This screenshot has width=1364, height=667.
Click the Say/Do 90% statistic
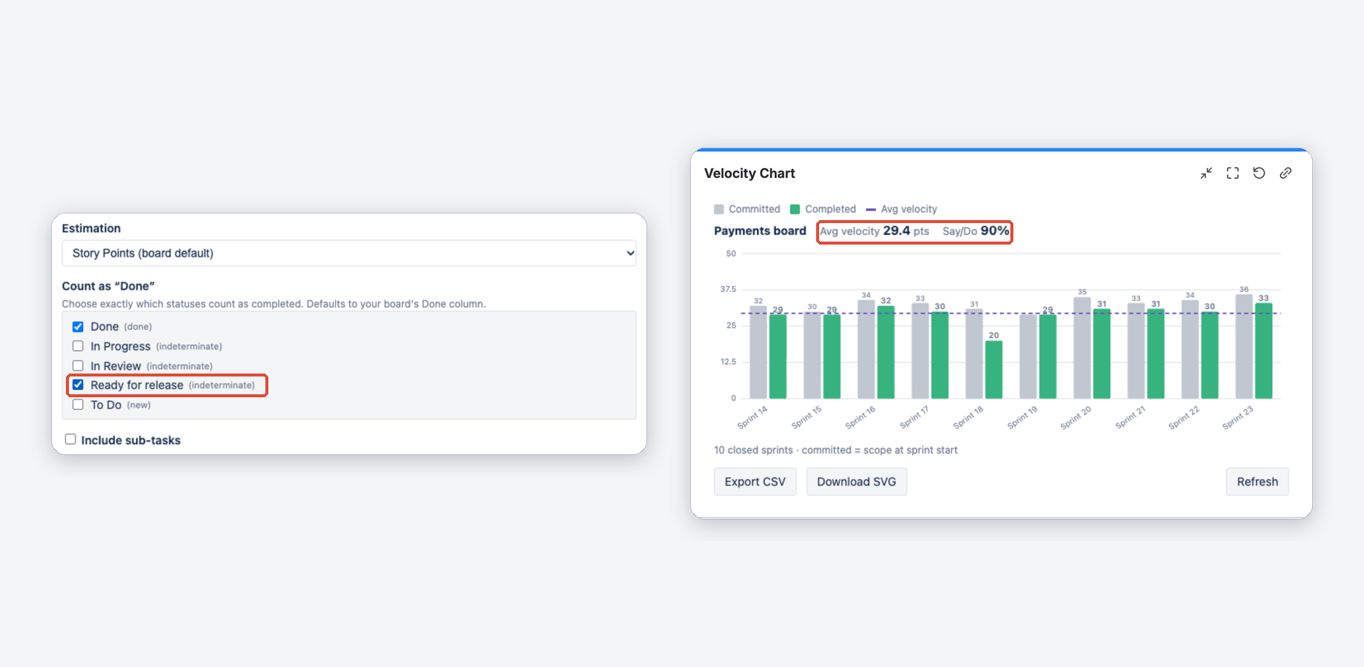pyautogui.click(x=976, y=231)
